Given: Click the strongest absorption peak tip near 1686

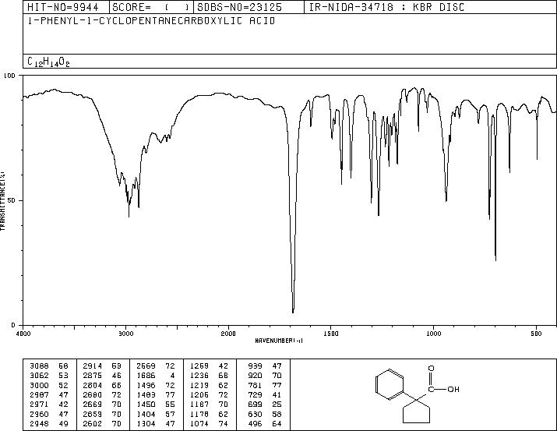Looking at the screenshot, I should coord(293,312).
